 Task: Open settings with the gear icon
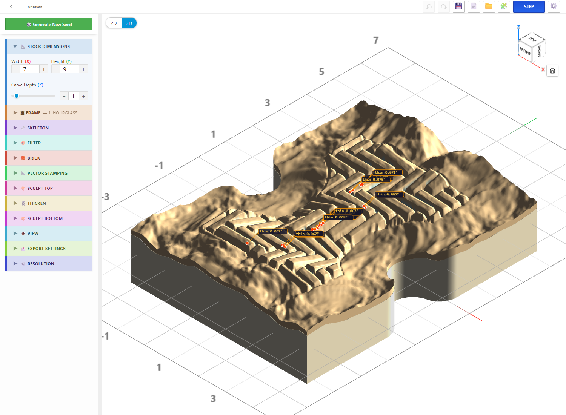pyautogui.click(x=554, y=6)
